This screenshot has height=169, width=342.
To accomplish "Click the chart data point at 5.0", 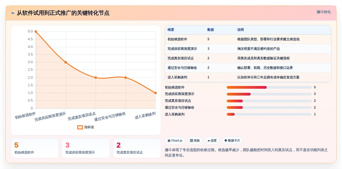I will pyautogui.click(x=36, y=32).
